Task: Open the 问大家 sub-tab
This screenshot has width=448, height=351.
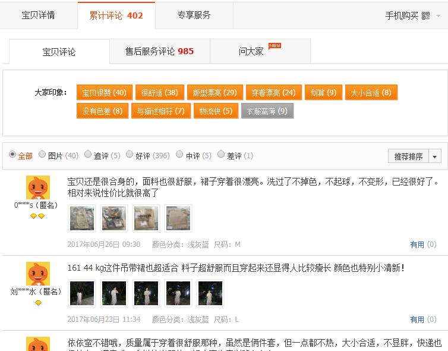Action: point(260,51)
